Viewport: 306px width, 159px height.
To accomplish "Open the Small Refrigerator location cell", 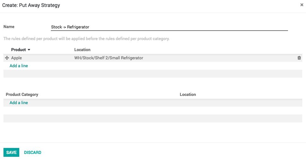I will (109, 58).
